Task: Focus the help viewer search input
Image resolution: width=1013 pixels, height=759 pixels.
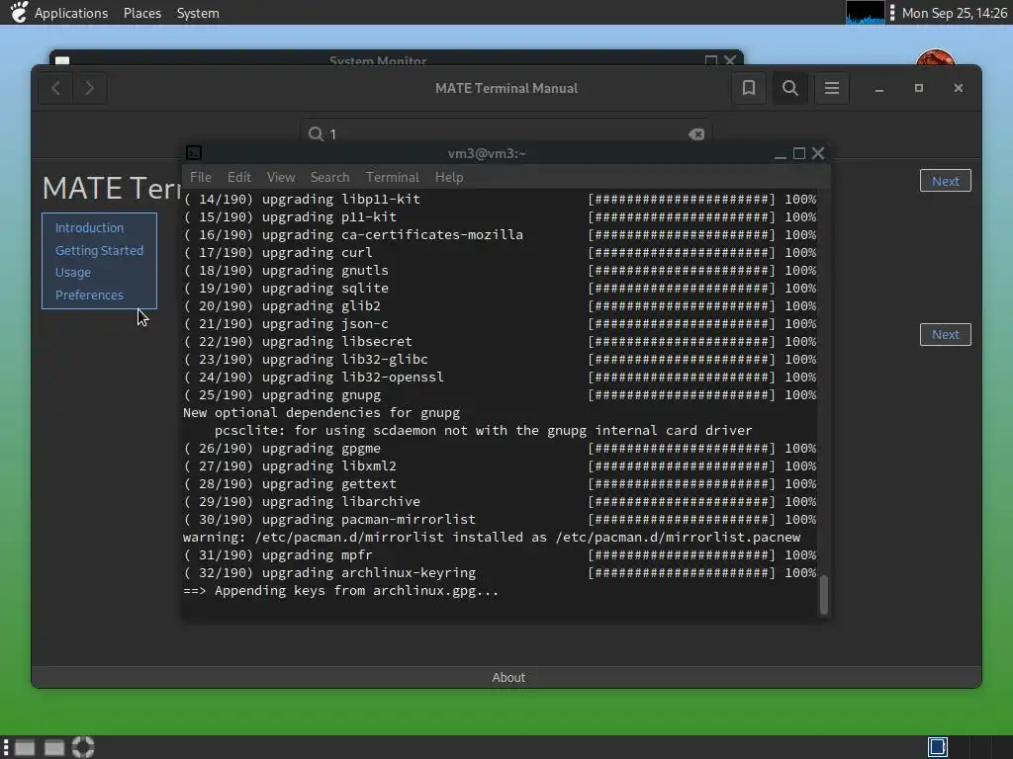Action: (506, 133)
